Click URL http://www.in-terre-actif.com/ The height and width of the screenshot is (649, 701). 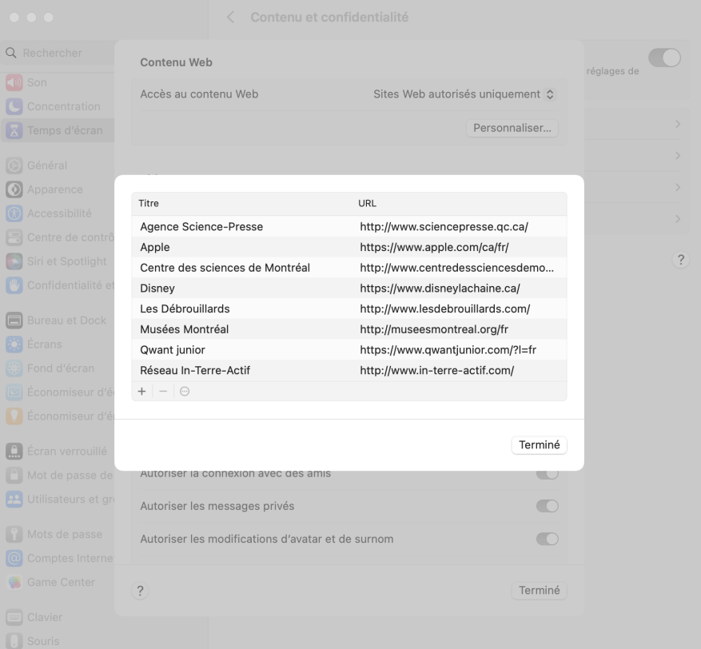click(x=436, y=371)
